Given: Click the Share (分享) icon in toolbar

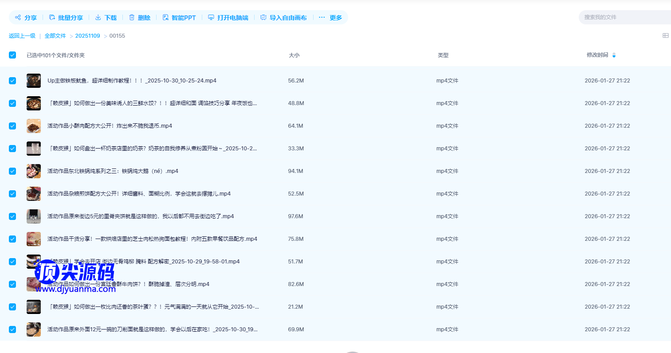Looking at the screenshot, I should point(18,18).
